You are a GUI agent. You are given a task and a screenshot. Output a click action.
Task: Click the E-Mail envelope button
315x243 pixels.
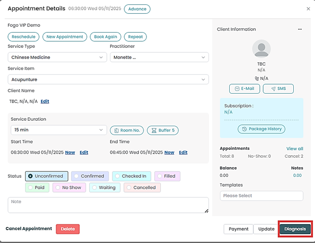[x=245, y=89]
